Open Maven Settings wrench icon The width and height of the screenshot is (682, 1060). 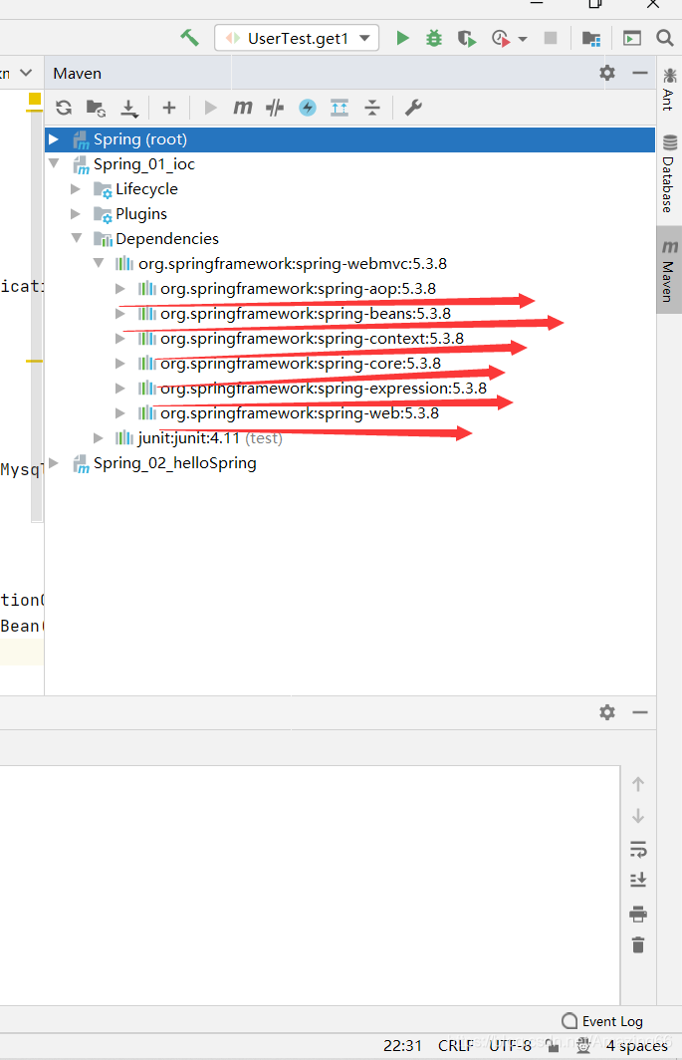point(413,108)
